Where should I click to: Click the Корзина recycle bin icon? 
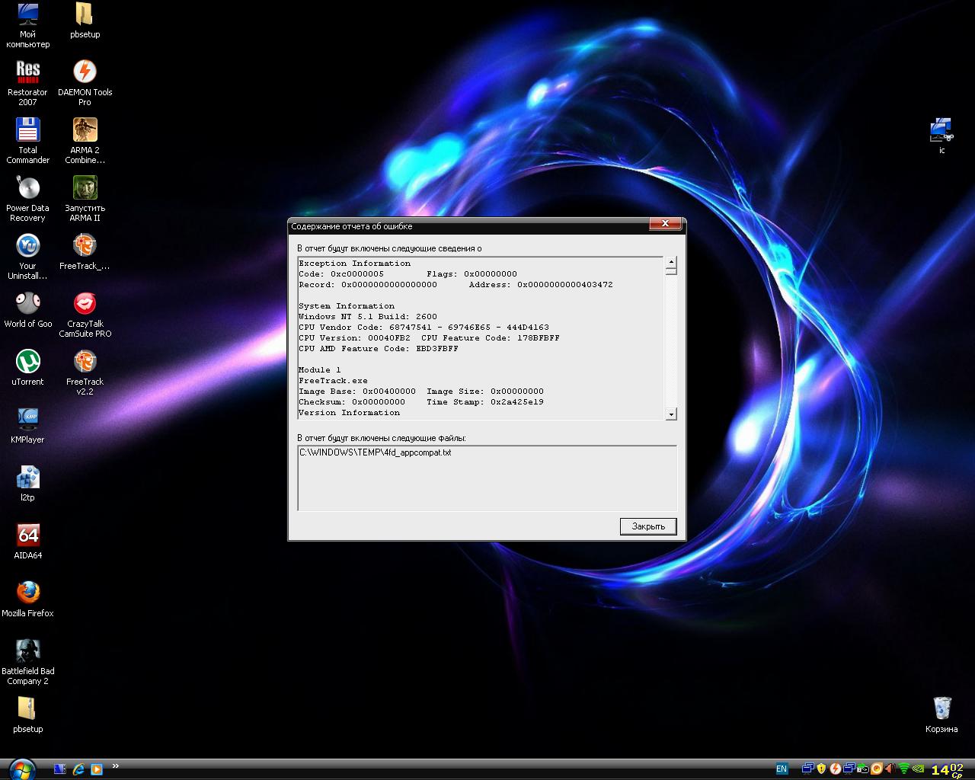[x=941, y=714]
